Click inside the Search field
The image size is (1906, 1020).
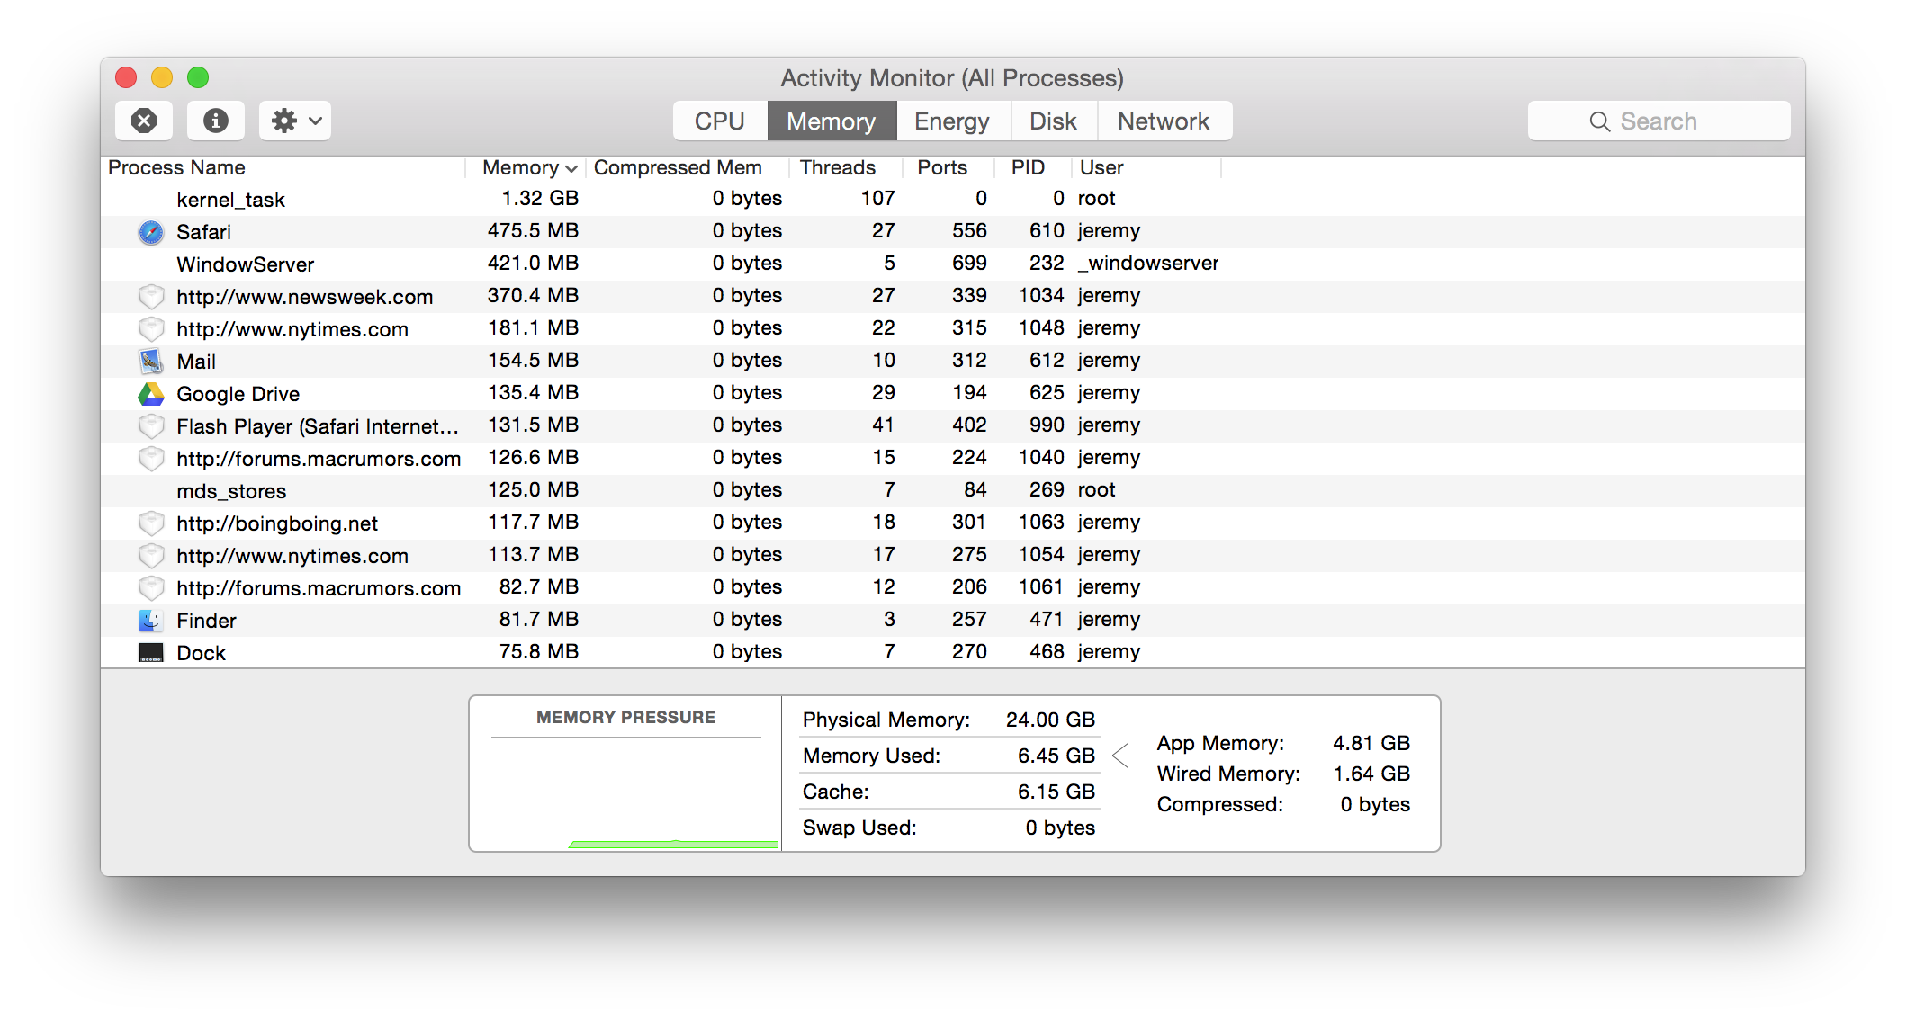point(1658,121)
